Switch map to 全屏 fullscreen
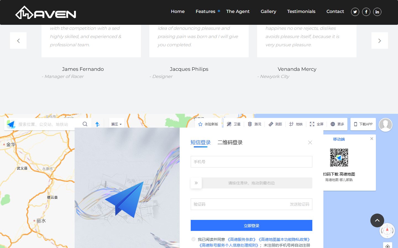 [x=316, y=124]
